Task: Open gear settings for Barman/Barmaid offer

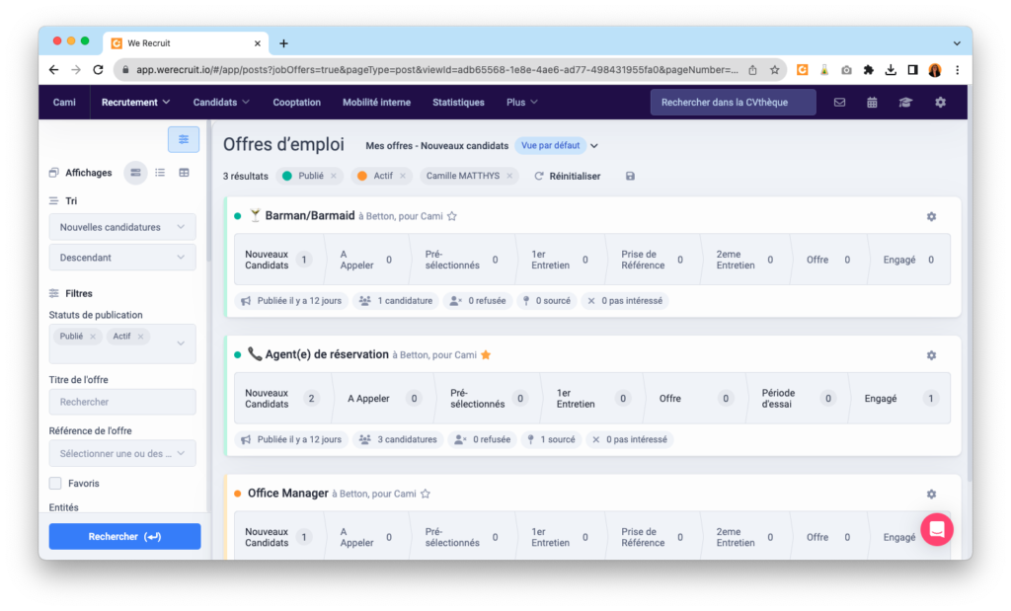Action: point(931,216)
